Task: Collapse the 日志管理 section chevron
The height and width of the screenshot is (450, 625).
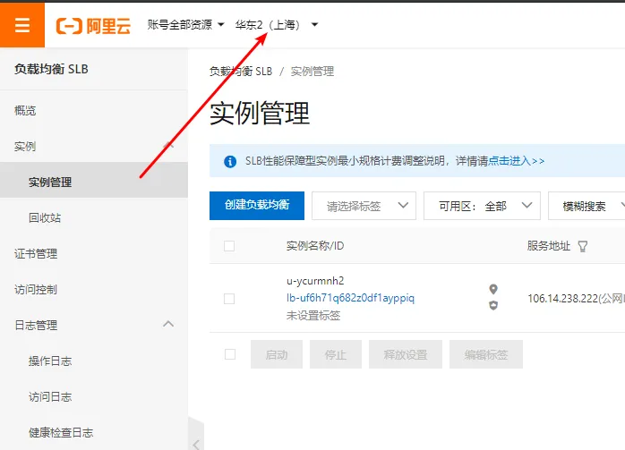Action: [168, 324]
